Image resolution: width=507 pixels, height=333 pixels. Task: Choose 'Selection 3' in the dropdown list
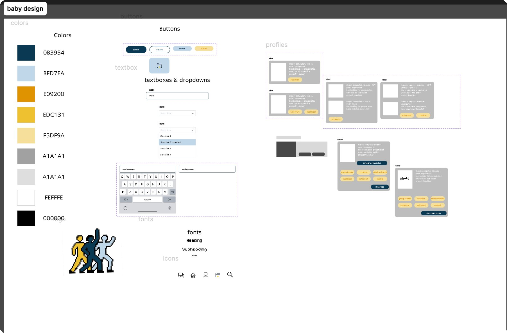tap(177, 149)
